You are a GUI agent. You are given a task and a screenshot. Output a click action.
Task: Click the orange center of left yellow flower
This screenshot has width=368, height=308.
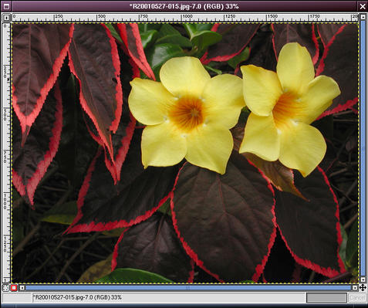pyautogui.click(x=187, y=113)
